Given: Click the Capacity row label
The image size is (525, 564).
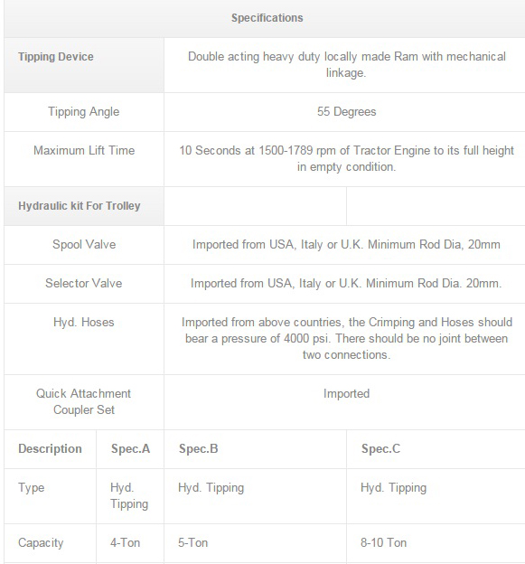Looking at the screenshot, I should click(x=41, y=543).
